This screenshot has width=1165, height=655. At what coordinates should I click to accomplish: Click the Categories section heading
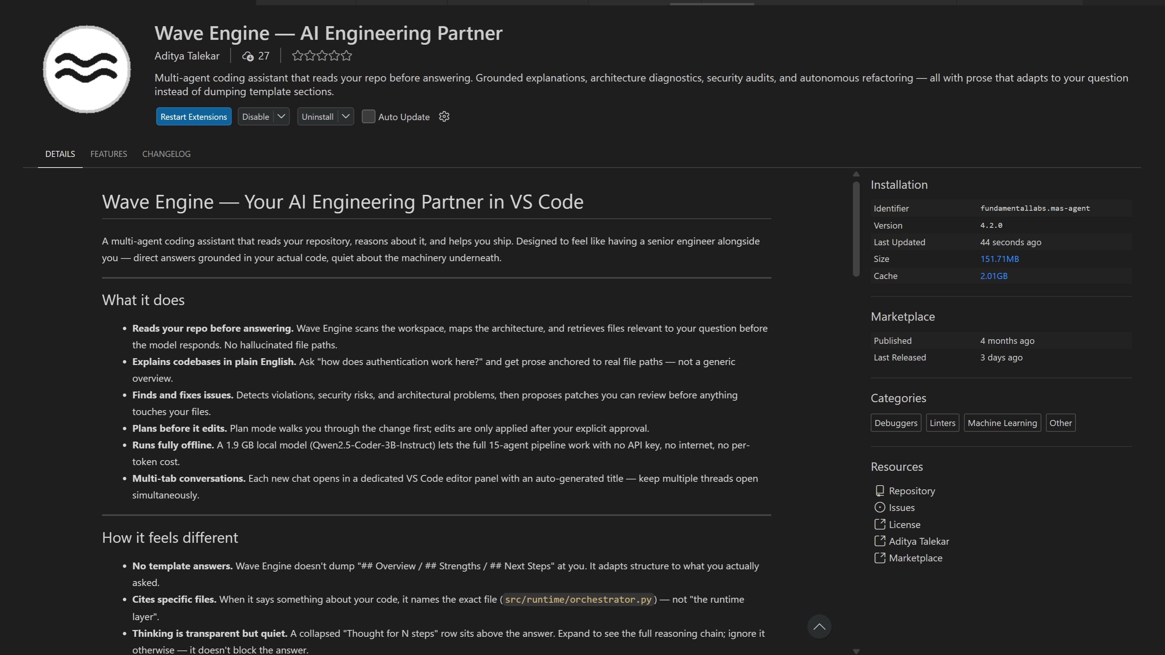pyautogui.click(x=898, y=398)
